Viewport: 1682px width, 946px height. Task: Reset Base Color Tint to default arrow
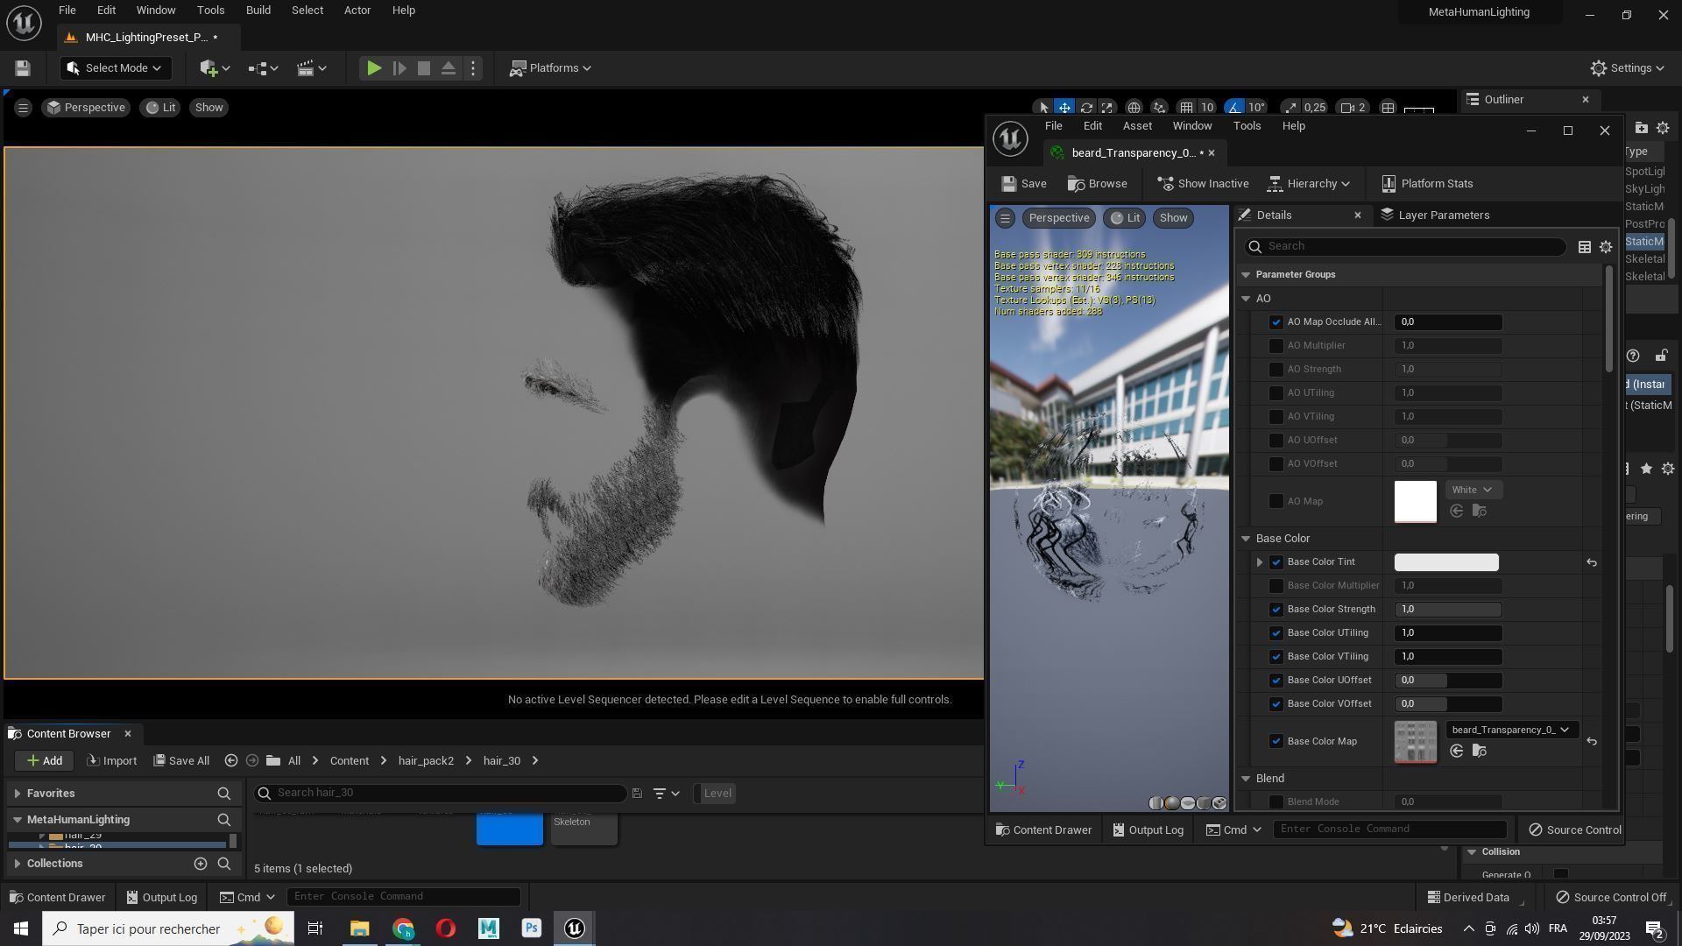1592,563
